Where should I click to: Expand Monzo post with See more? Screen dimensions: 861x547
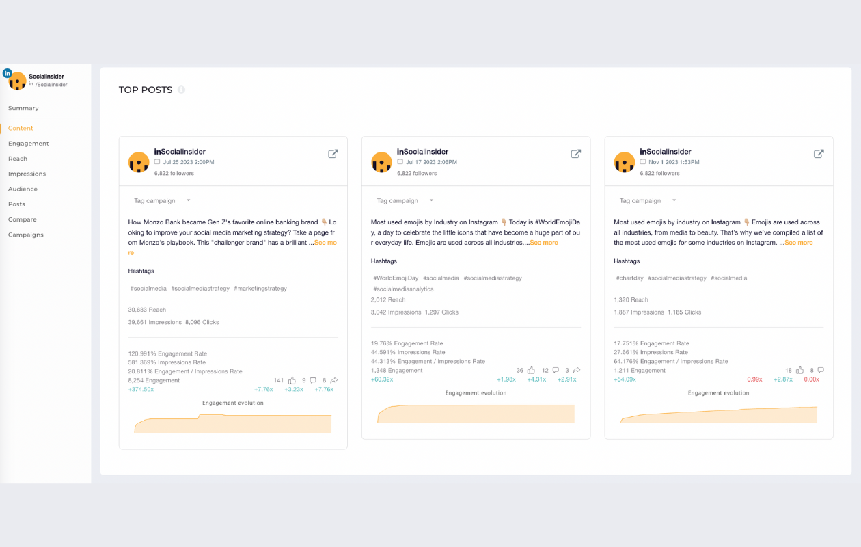[325, 243]
